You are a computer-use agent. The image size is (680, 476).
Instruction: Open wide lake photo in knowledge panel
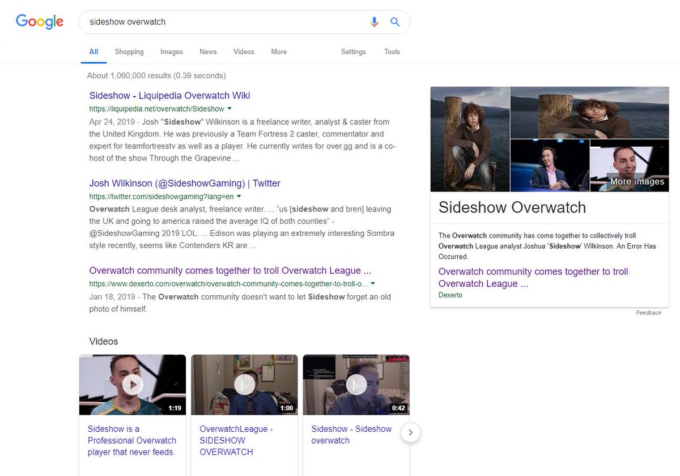[590, 112]
